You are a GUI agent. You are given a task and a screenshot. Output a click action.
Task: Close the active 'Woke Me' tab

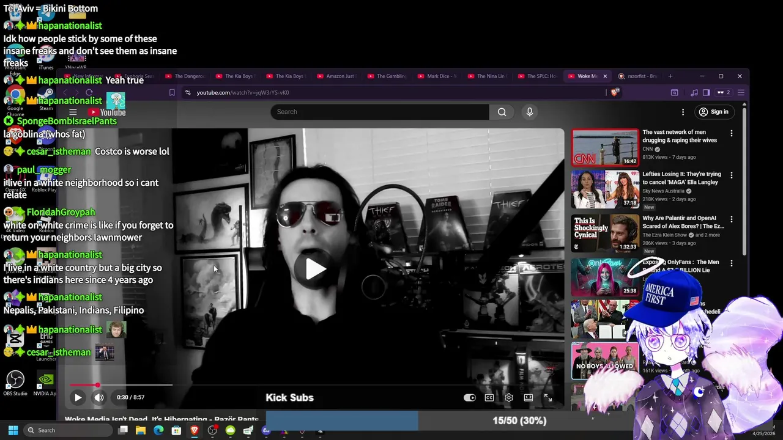tap(605, 76)
